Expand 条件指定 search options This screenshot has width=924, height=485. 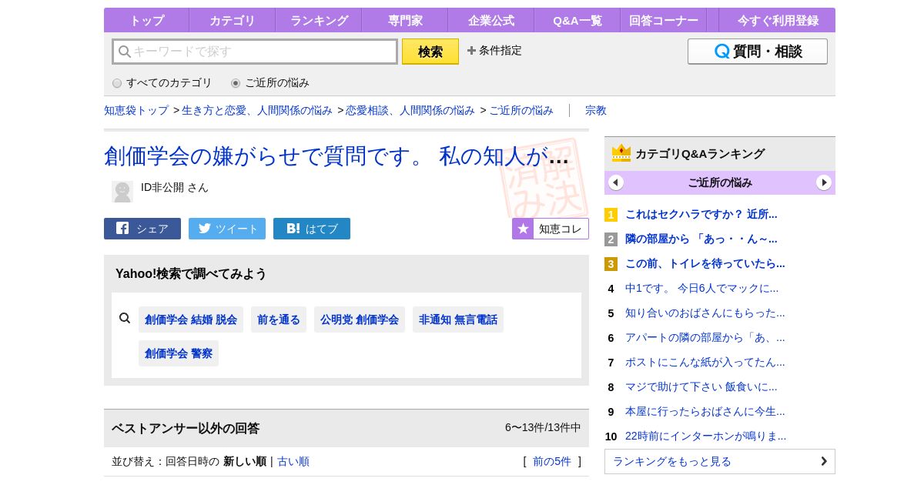(494, 51)
